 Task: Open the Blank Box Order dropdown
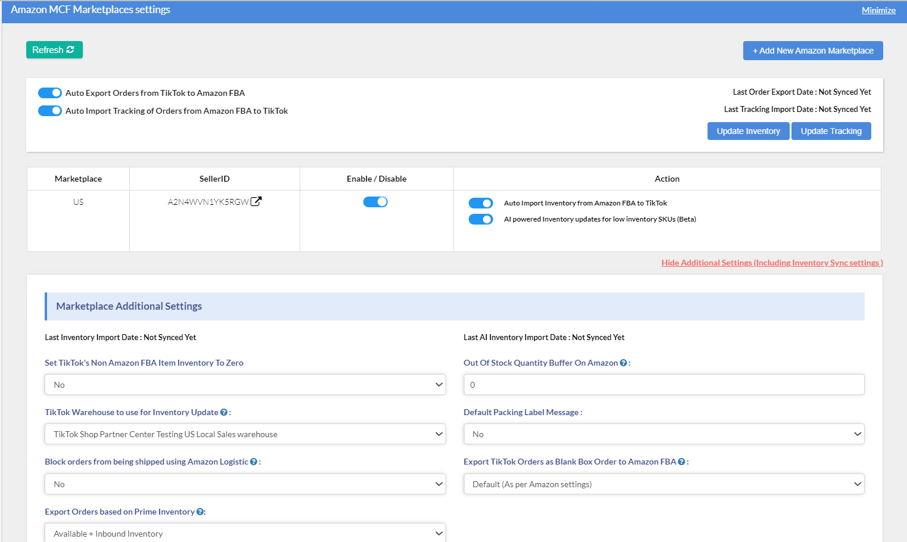click(663, 484)
